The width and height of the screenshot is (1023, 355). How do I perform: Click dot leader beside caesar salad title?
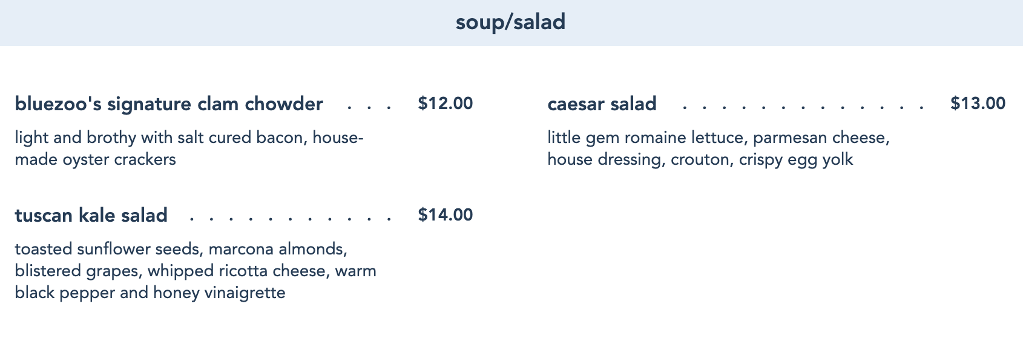pyautogui.click(x=803, y=108)
